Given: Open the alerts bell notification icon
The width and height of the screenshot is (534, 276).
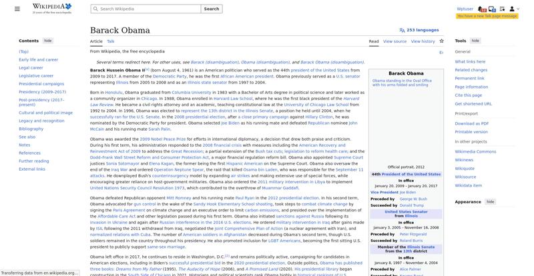Looking at the screenshot, I should pyautogui.click(x=481, y=9).
